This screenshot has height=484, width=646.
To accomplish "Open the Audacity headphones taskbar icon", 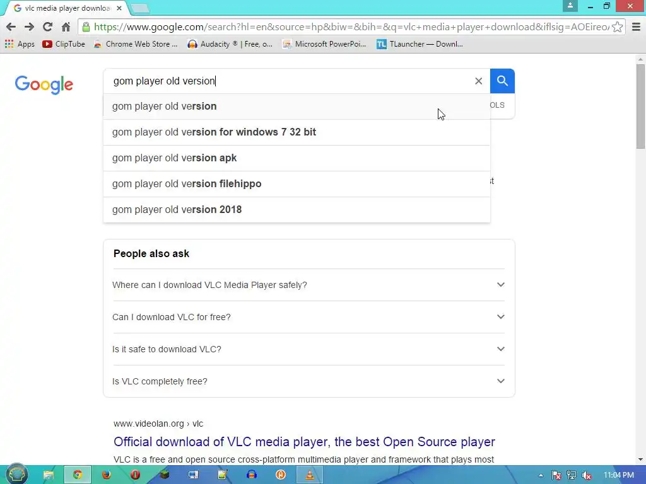I will point(252,475).
